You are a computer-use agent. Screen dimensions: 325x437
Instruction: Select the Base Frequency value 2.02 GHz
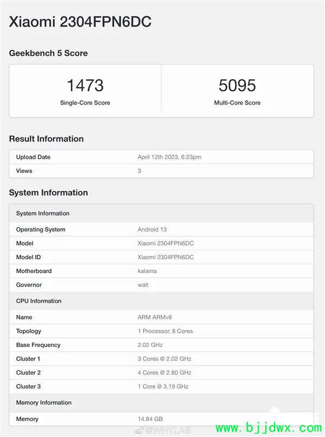pyautogui.click(x=150, y=345)
